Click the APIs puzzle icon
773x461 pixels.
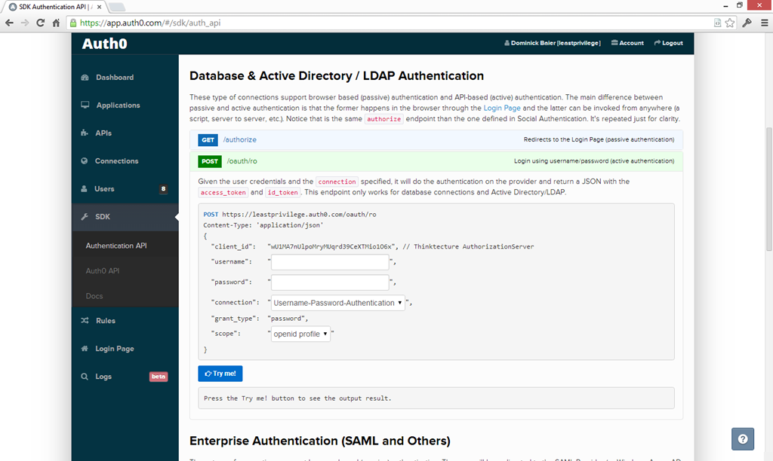pos(85,133)
